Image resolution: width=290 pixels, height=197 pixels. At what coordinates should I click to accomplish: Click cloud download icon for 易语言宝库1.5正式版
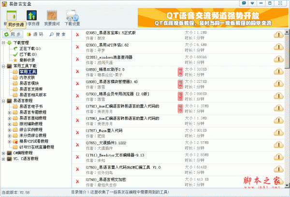(278, 35)
